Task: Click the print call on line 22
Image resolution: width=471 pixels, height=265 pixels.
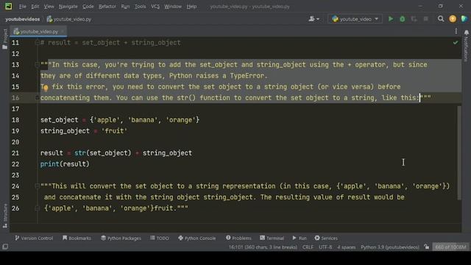Action: 50,164
